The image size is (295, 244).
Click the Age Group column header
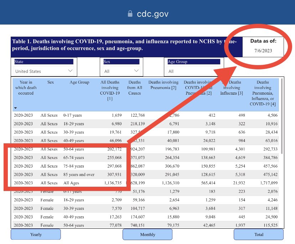(79, 82)
